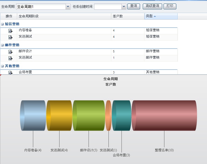The width and height of the screenshot is (207, 164).
Task: Click chart title 生命周期
Action: pyautogui.click(x=111, y=79)
